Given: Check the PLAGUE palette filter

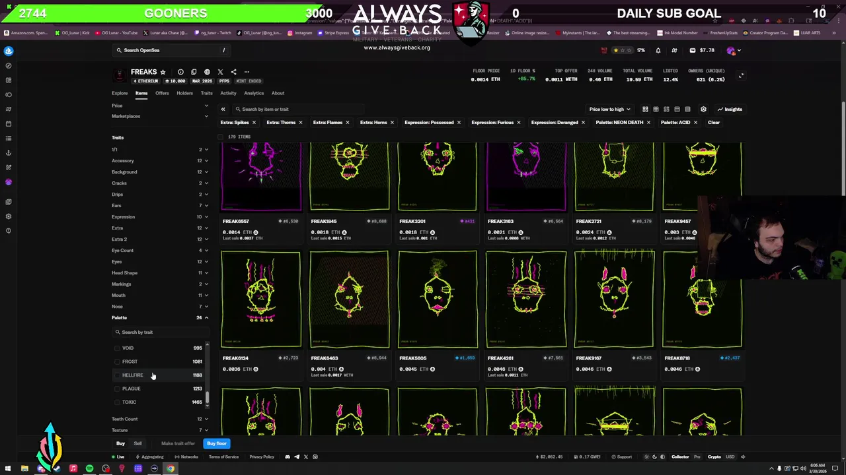Looking at the screenshot, I should click(118, 389).
